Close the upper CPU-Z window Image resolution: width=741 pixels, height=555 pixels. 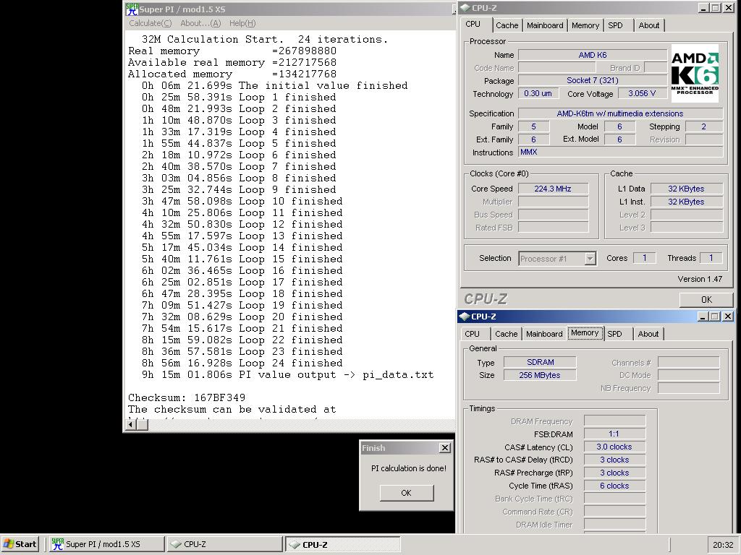pos(728,7)
